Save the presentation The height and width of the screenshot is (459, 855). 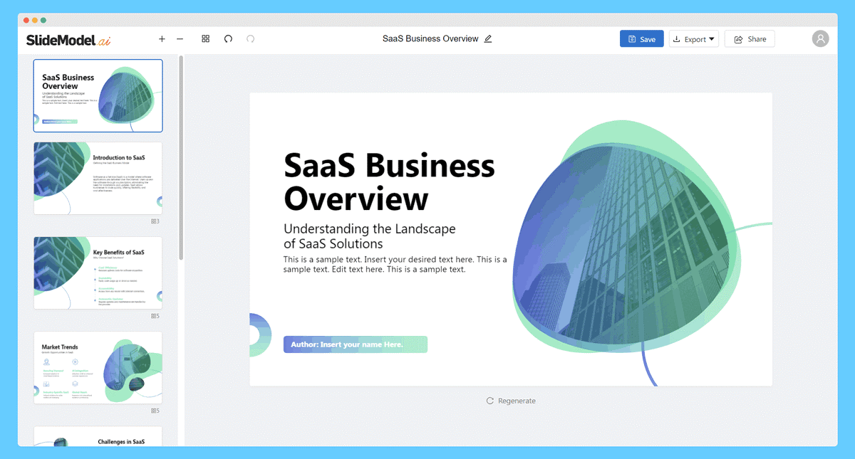[642, 39]
